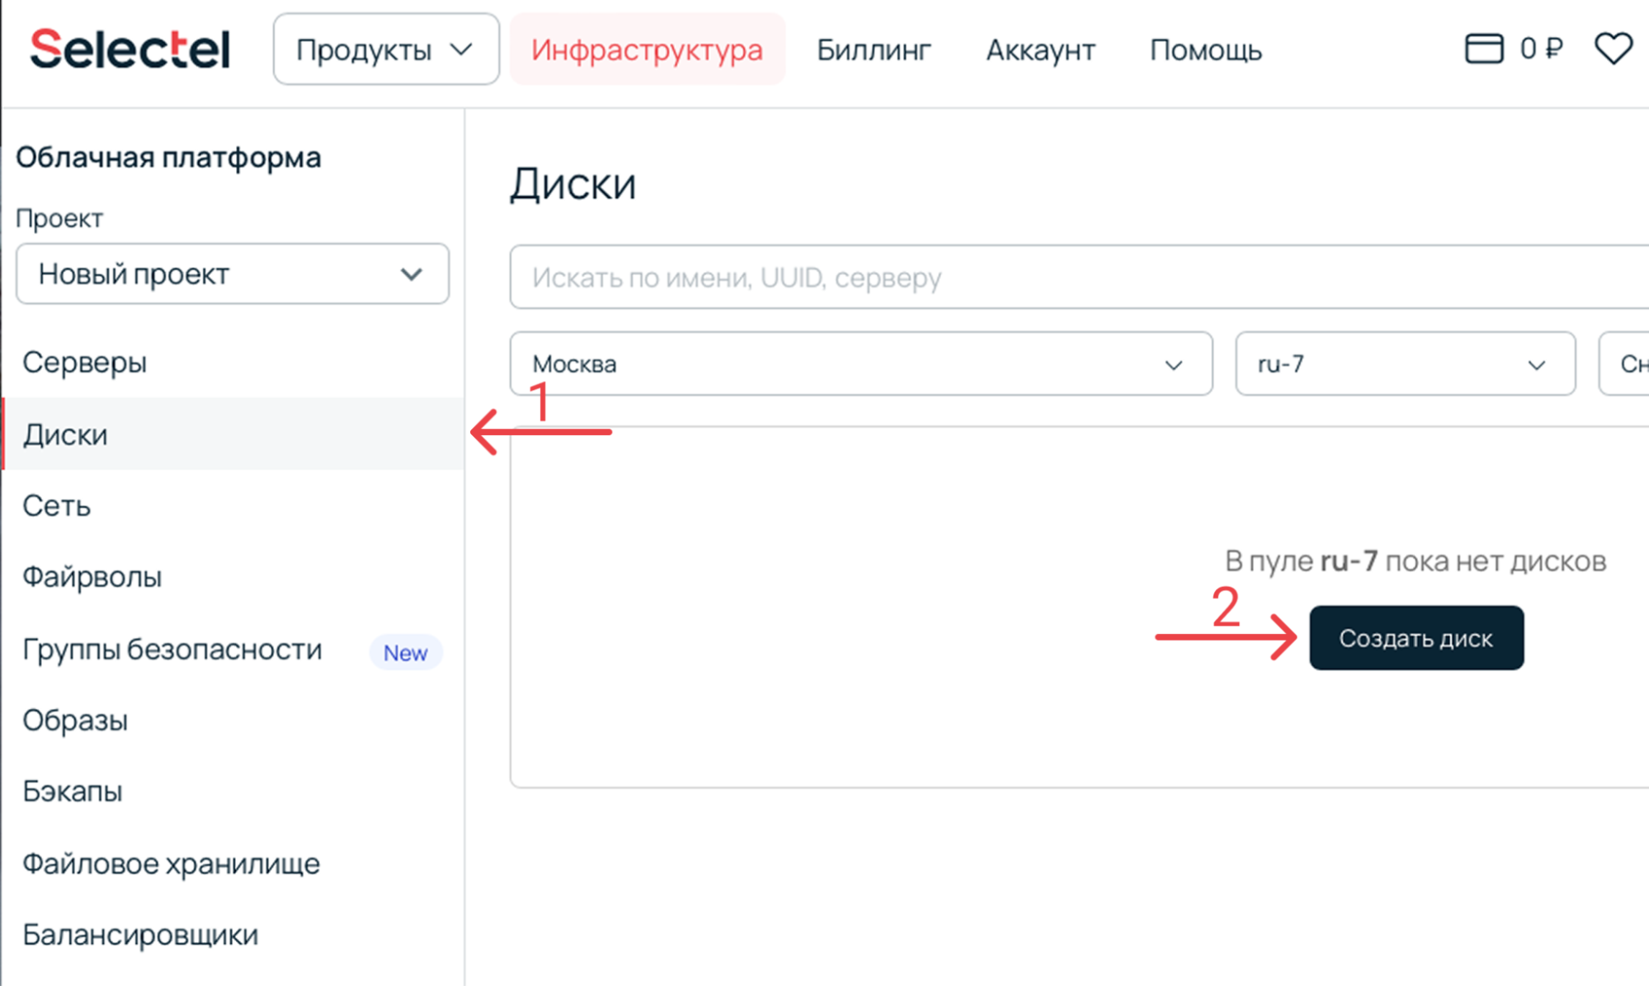This screenshot has height=986, width=1649.
Task: Go to the Аккаунт section
Action: (x=1040, y=49)
